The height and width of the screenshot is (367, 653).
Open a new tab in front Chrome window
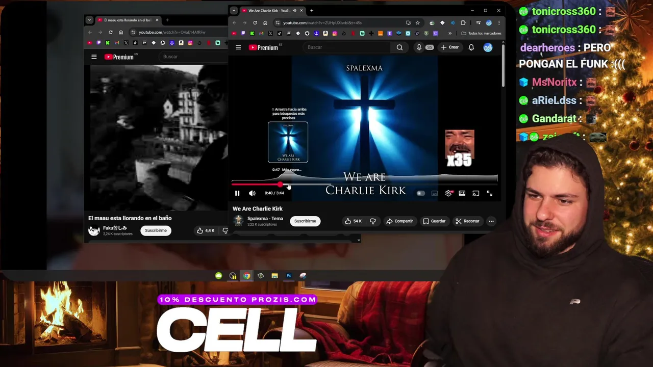click(x=312, y=11)
